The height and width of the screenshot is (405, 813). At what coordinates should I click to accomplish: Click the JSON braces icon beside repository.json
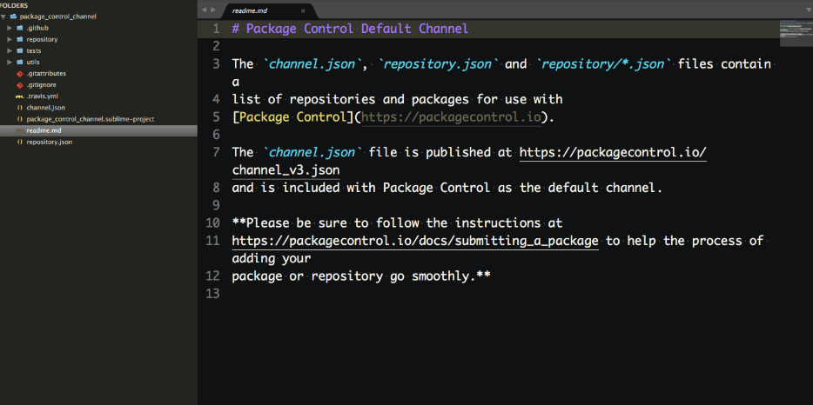pos(20,142)
